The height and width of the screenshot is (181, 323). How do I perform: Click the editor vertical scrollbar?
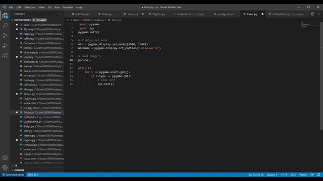(321, 76)
